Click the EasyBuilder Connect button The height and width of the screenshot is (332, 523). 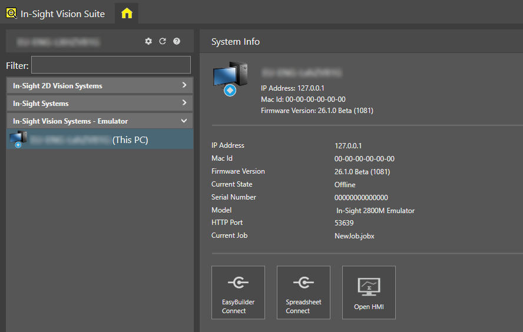pyautogui.click(x=238, y=293)
